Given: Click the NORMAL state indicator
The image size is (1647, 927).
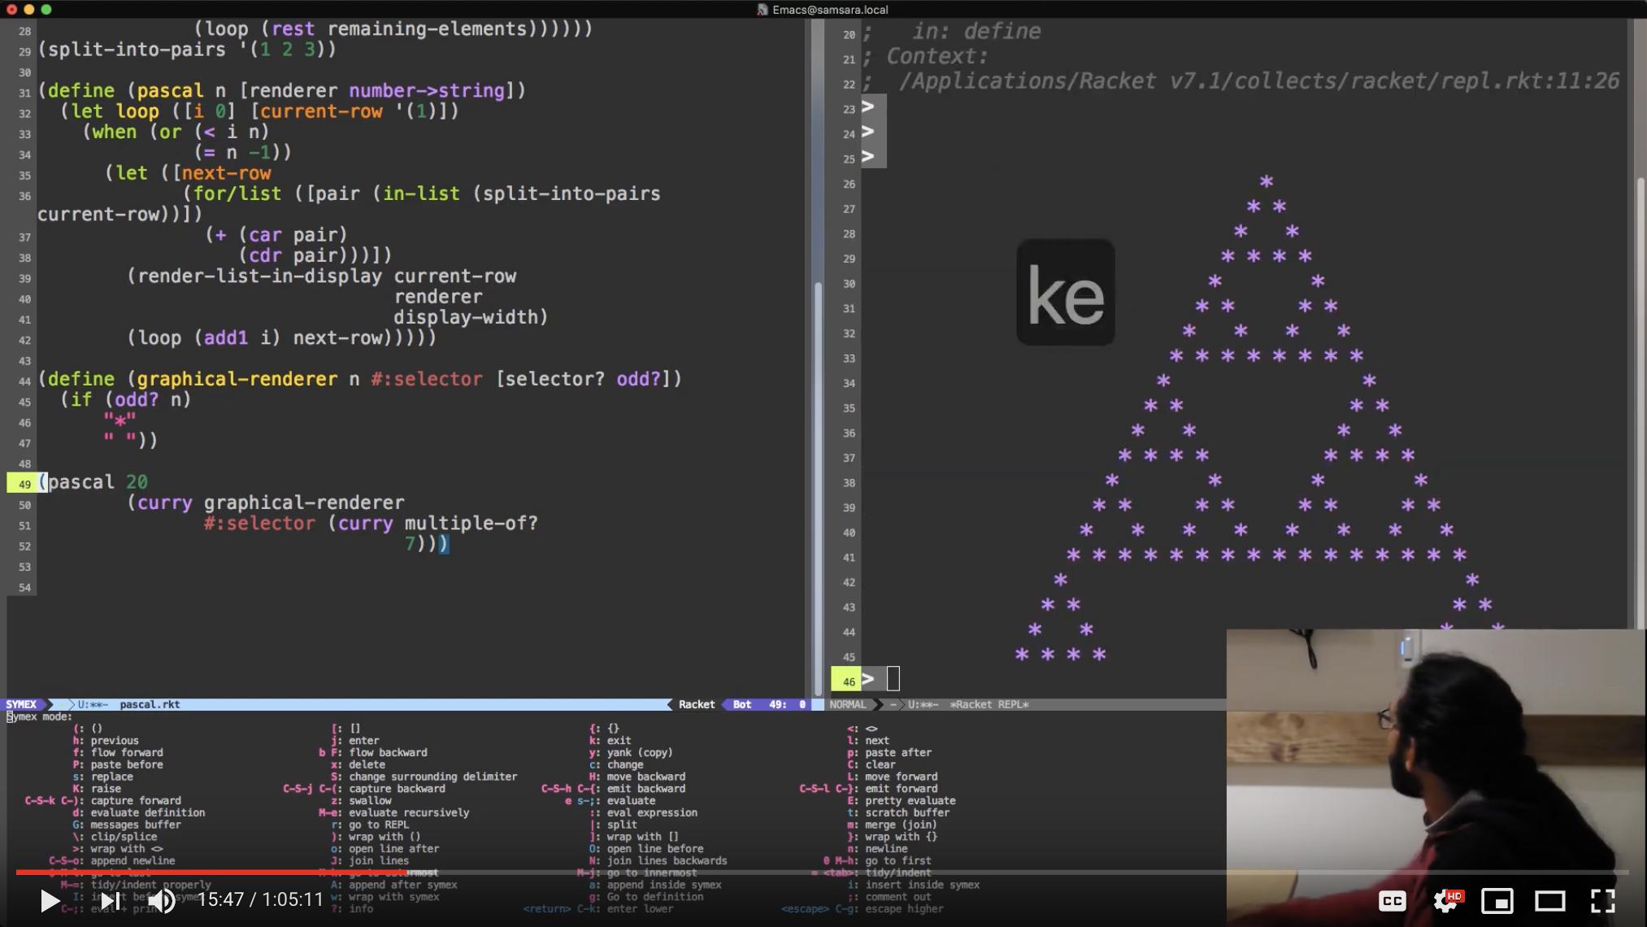Looking at the screenshot, I should pyautogui.click(x=848, y=704).
